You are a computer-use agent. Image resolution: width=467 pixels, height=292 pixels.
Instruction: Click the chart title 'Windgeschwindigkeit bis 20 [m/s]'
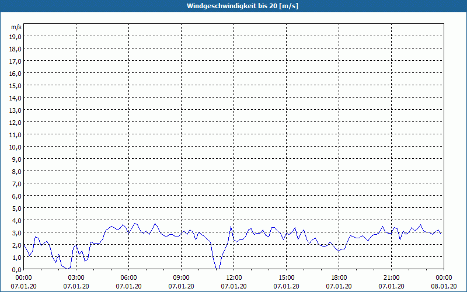click(x=242, y=6)
